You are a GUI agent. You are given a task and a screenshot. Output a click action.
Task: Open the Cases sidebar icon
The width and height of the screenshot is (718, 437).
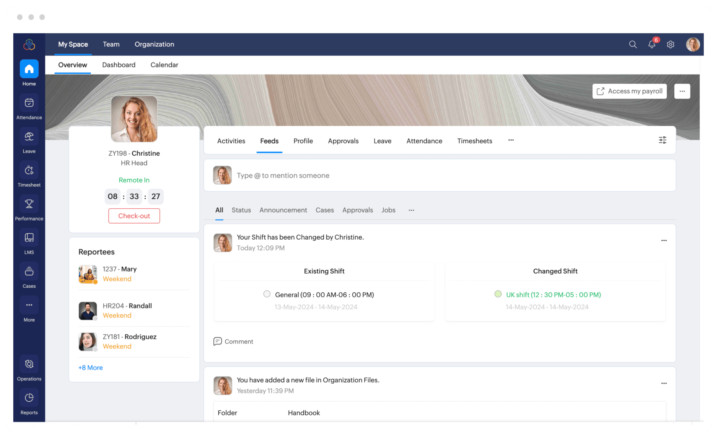[x=29, y=272]
